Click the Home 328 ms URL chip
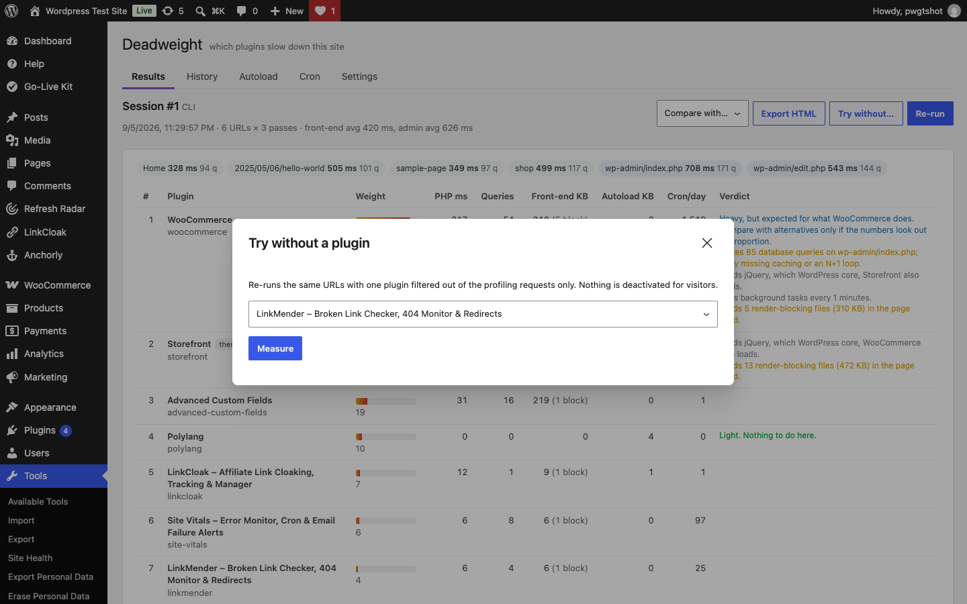Image resolution: width=967 pixels, height=604 pixels. click(180, 168)
